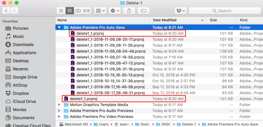Switch to list view

click(70, 11)
